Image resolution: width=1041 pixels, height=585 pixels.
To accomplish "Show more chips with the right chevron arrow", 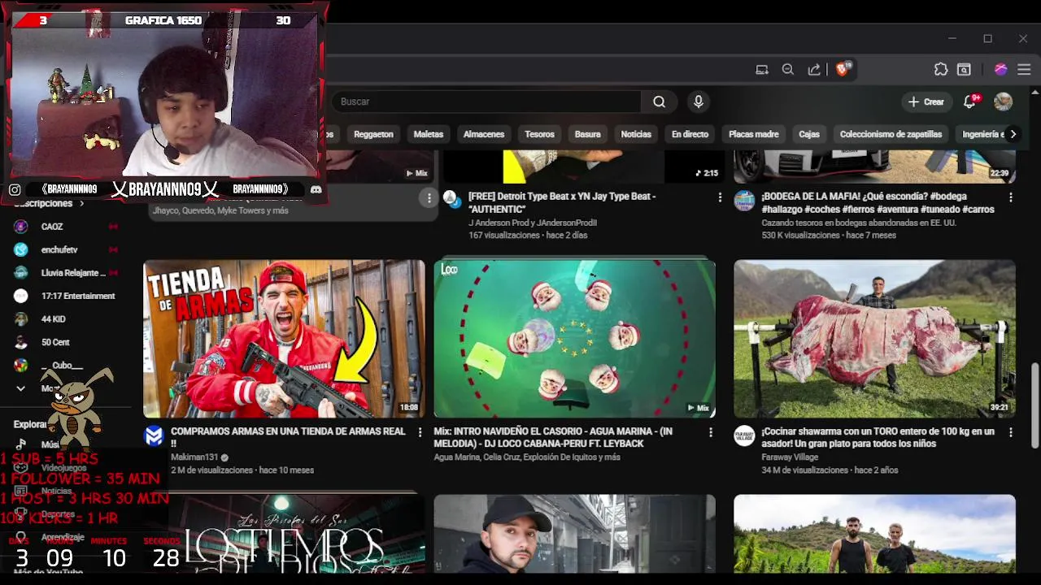I will click(x=1013, y=134).
